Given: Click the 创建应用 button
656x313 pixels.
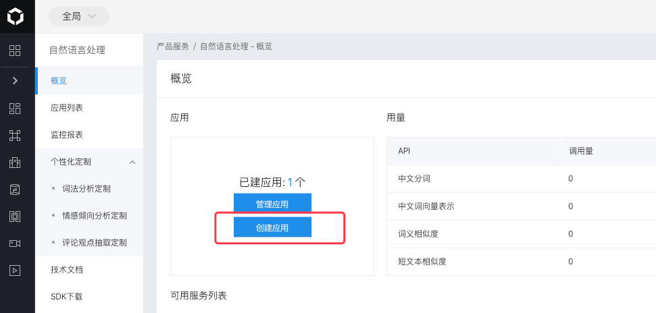Looking at the screenshot, I should (272, 228).
